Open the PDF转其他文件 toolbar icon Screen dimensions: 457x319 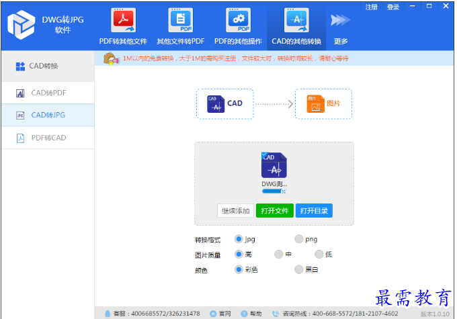(x=123, y=20)
